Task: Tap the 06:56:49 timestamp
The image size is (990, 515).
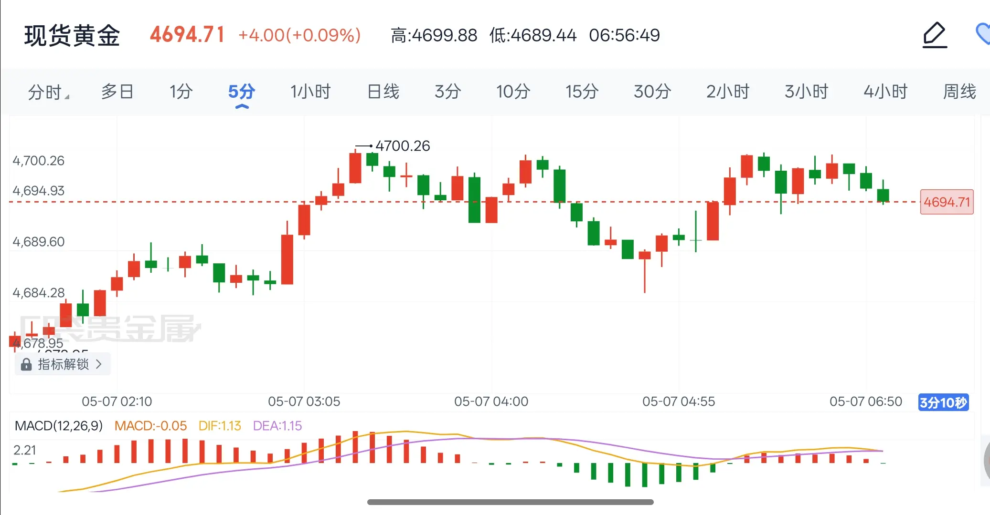Action: (624, 35)
